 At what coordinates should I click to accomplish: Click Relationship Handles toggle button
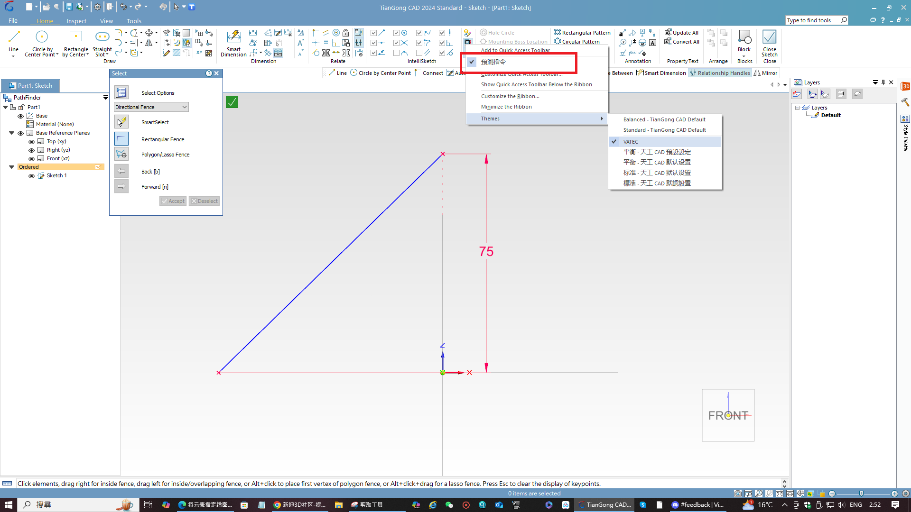coord(720,73)
